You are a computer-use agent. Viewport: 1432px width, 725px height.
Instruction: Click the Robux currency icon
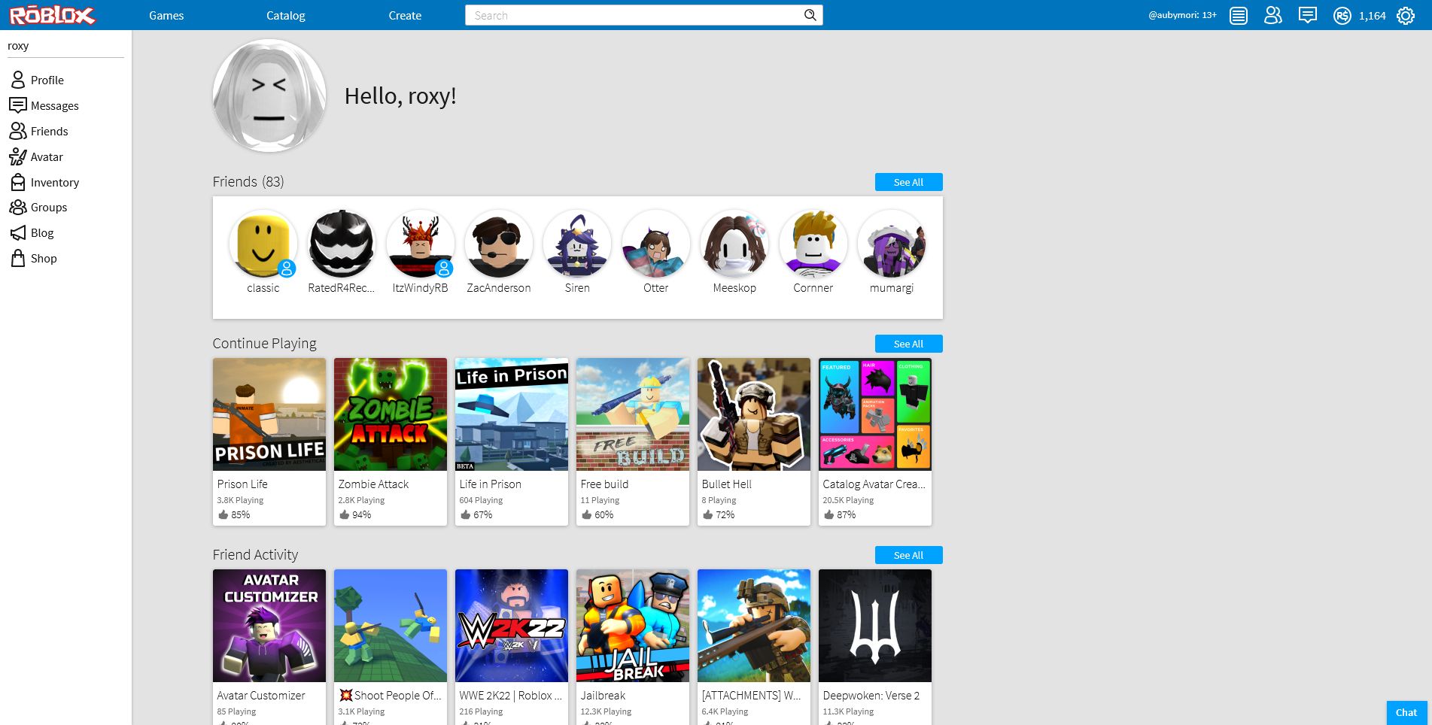[x=1342, y=16]
